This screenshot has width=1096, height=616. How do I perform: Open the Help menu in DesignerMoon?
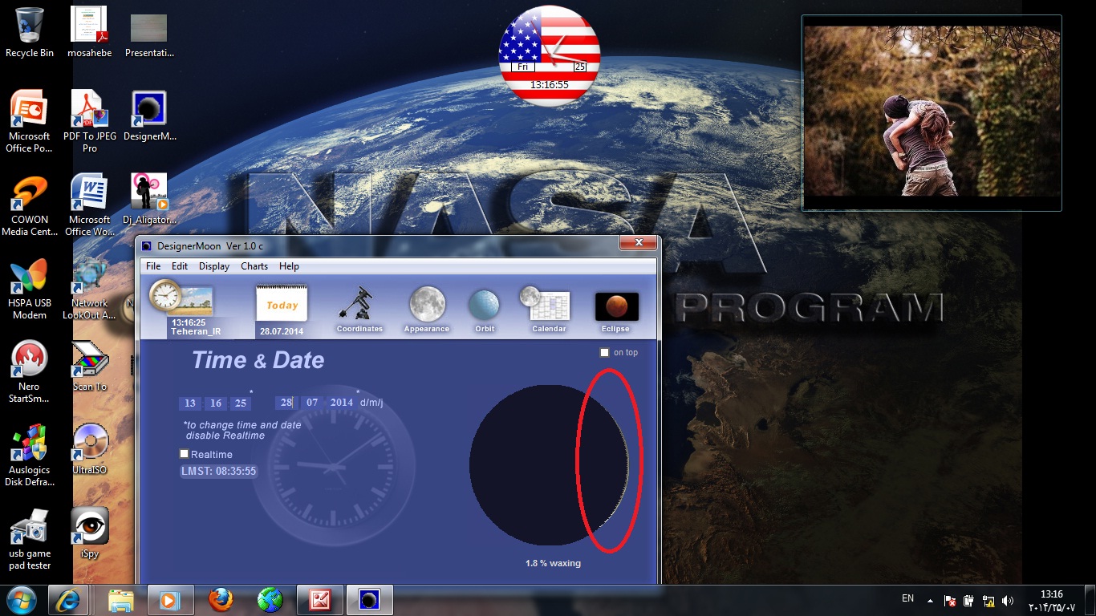click(x=289, y=266)
